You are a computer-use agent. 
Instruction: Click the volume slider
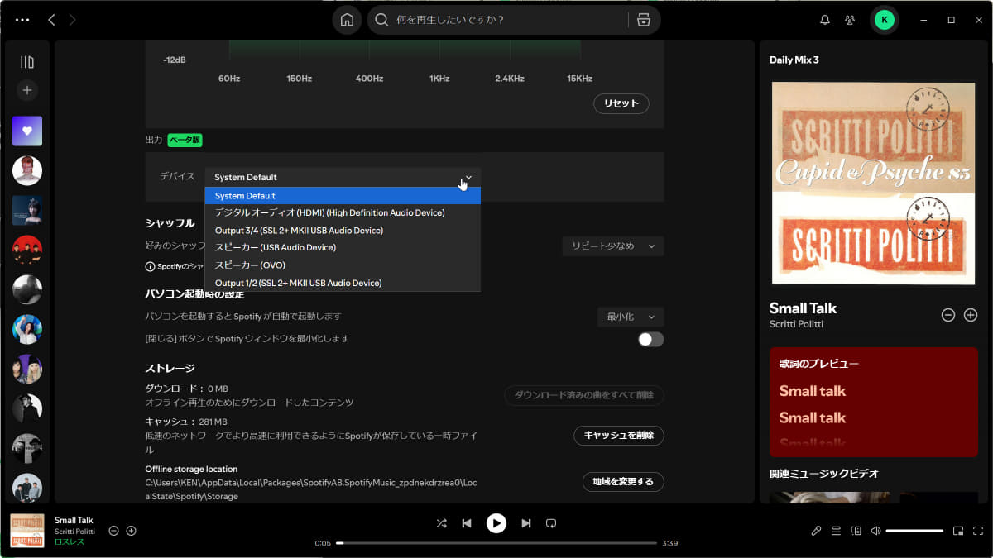tap(914, 531)
